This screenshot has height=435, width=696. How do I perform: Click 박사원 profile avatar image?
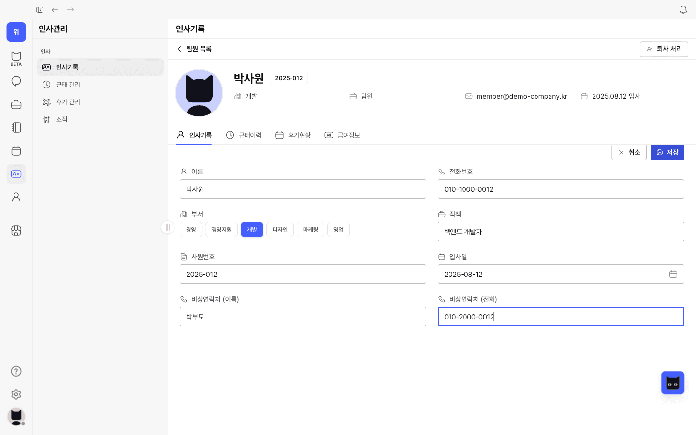tap(199, 93)
